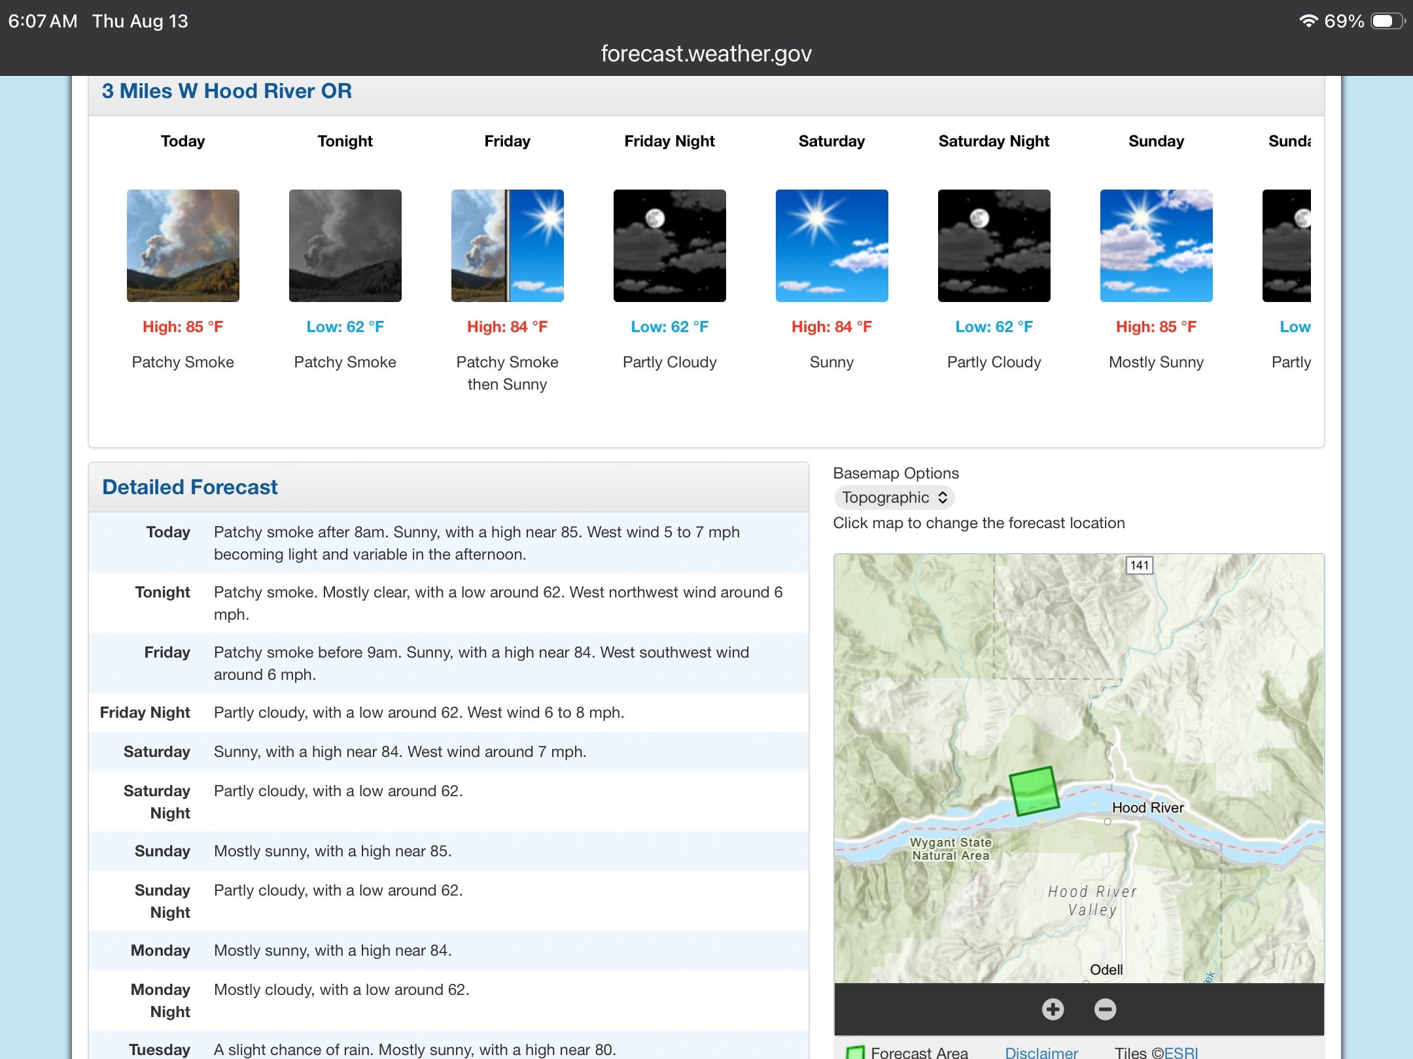Image resolution: width=1413 pixels, height=1059 pixels.
Task: Tap the 'High: 85 °F' value under Today
Action: pos(183,327)
